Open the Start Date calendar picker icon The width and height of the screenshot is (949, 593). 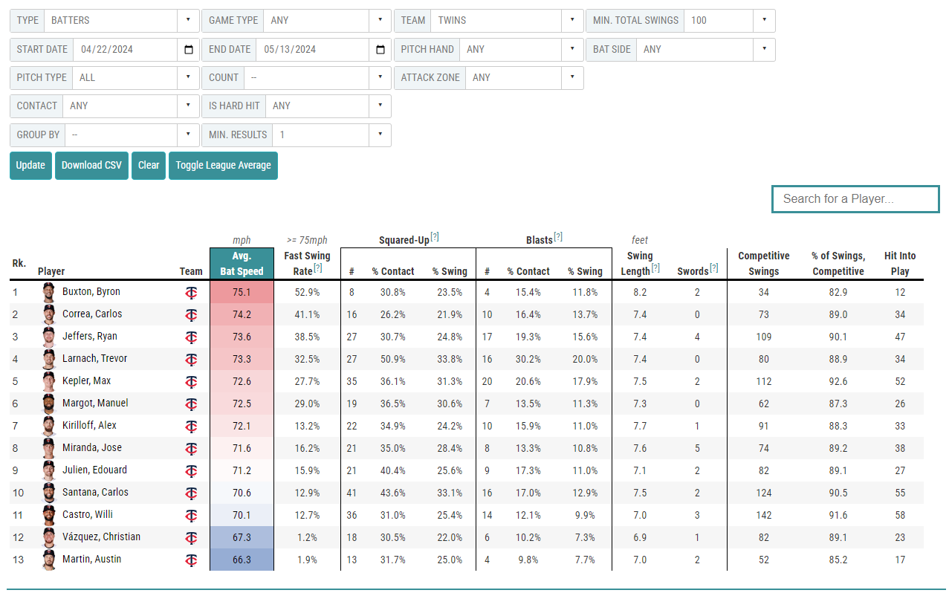189,50
